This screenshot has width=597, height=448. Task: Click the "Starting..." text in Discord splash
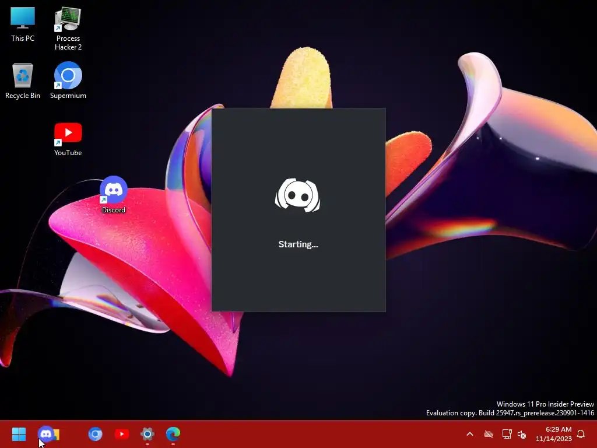298,244
